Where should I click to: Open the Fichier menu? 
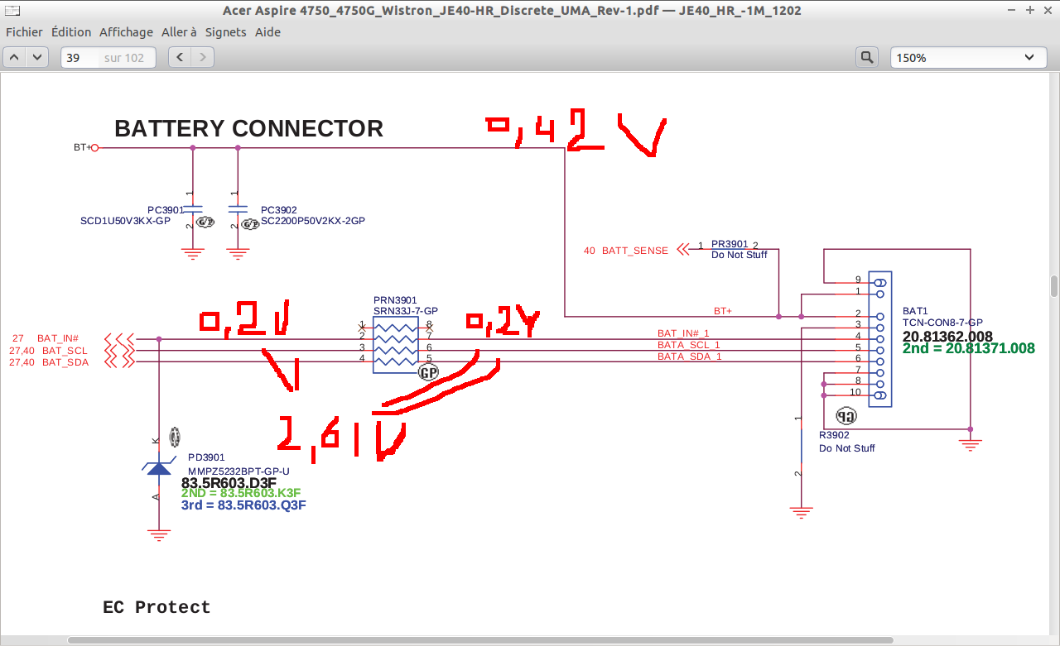point(24,32)
